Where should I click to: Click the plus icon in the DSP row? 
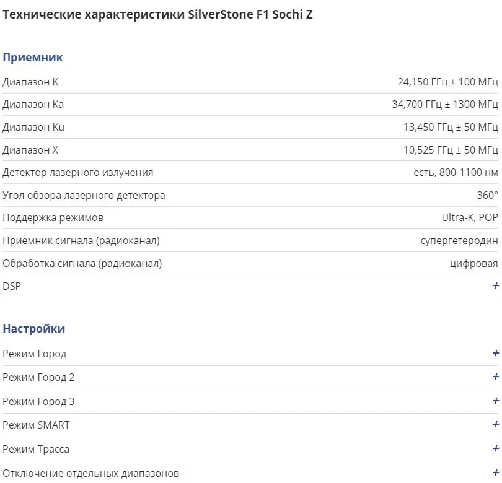pyautogui.click(x=496, y=285)
